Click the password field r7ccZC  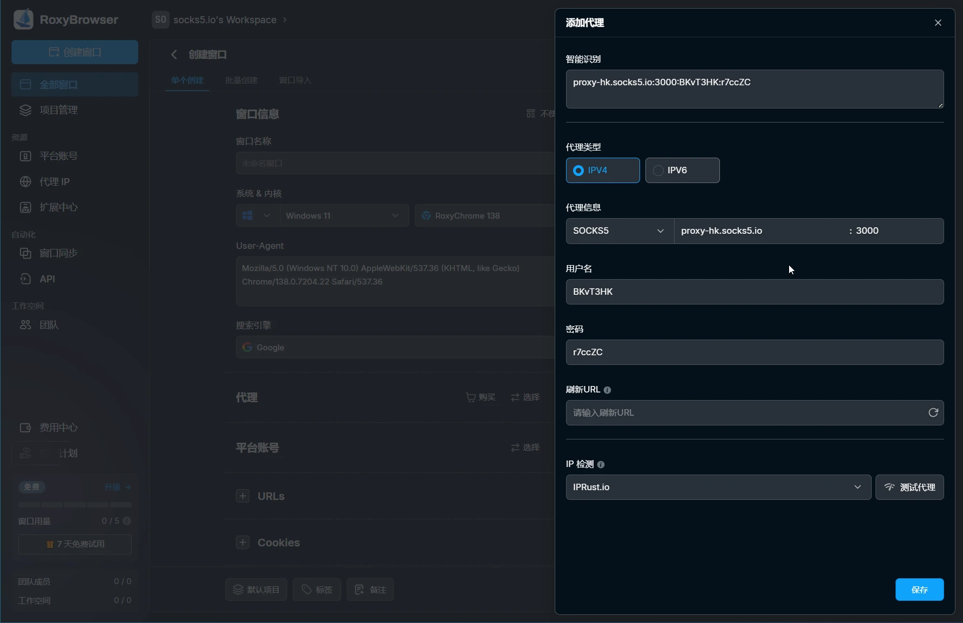(755, 352)
